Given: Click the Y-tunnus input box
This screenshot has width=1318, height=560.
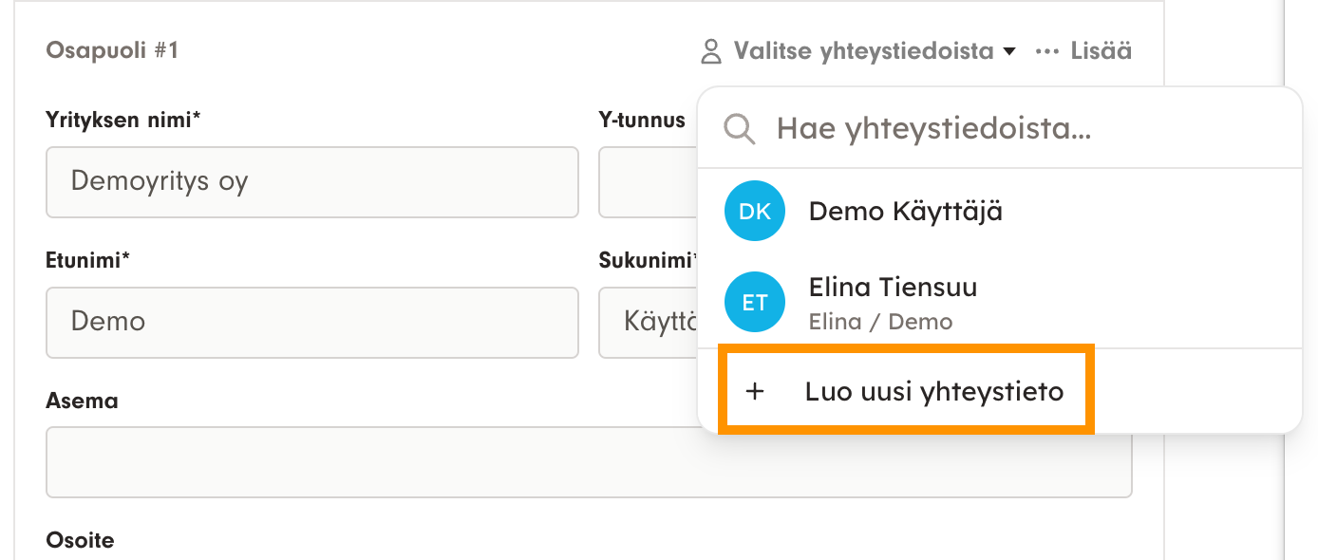Looking at the screenshot, I should point(648,181).
